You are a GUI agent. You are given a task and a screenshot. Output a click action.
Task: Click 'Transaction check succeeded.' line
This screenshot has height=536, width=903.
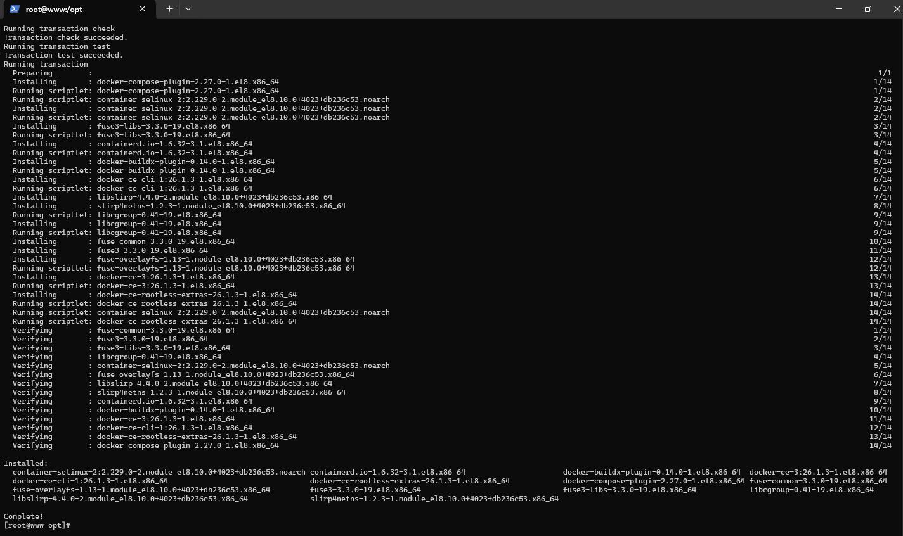pos(65,37)
